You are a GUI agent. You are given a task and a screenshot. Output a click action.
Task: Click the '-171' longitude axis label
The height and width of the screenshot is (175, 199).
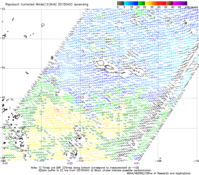119,161
